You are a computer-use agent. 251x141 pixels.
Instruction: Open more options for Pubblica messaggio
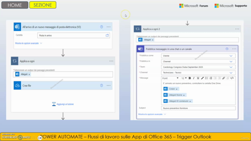234,49
